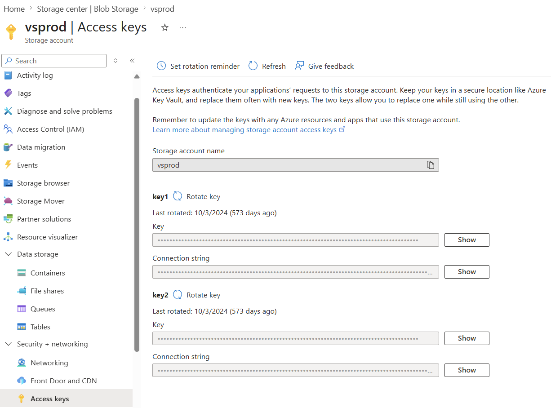Click the Resource visualizer icon
The width and height of the screenshot is (551, 408).
click(8, 237)
